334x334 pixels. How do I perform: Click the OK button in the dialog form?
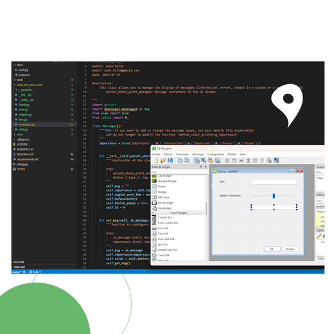coord(272,249)
